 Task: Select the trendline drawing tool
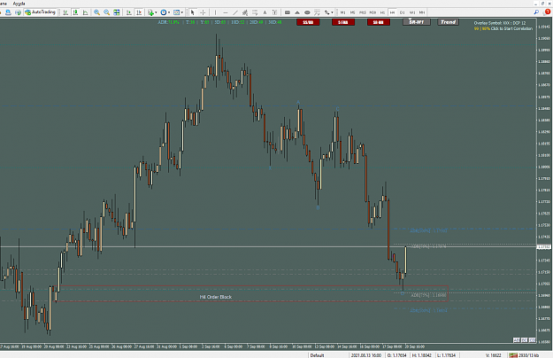235,12
